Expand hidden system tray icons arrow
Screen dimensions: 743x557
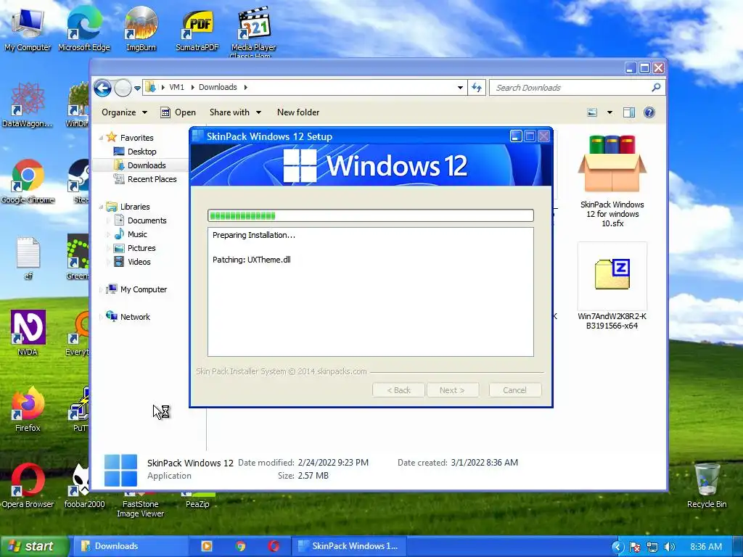point(617,547)
